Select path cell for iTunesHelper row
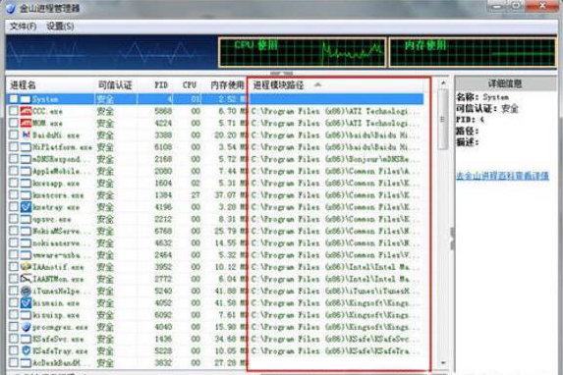This screenshot has height=375, width=563. (335, 291)
